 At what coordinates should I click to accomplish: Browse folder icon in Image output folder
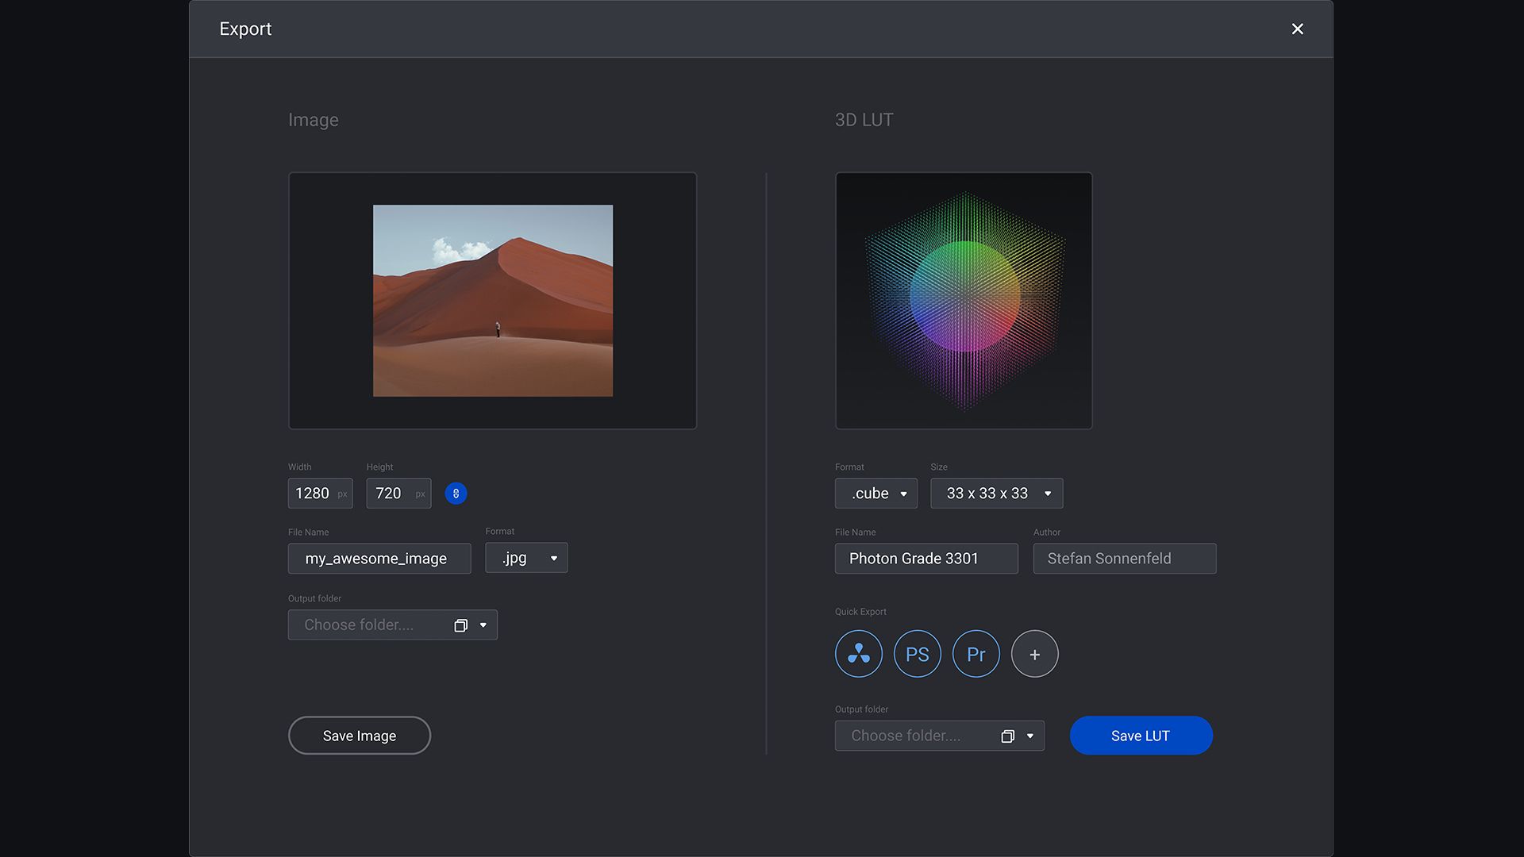coord(460,625)
